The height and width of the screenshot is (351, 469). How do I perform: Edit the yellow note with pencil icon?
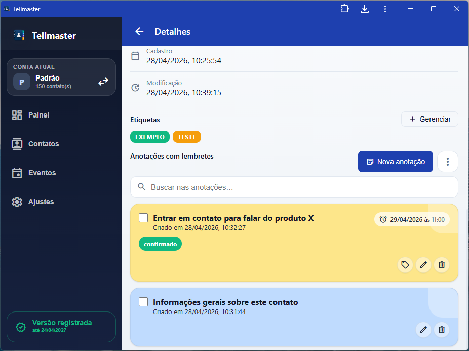coord(423,265)
